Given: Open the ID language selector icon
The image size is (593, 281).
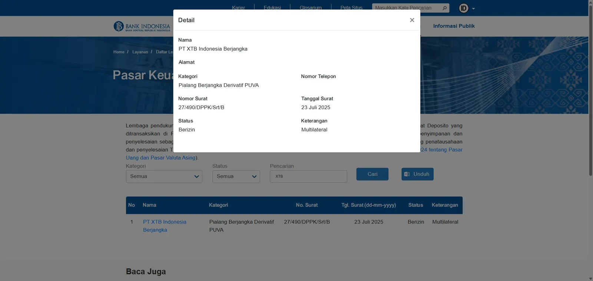Looking at the screenshot, I should tap(464, 8).
